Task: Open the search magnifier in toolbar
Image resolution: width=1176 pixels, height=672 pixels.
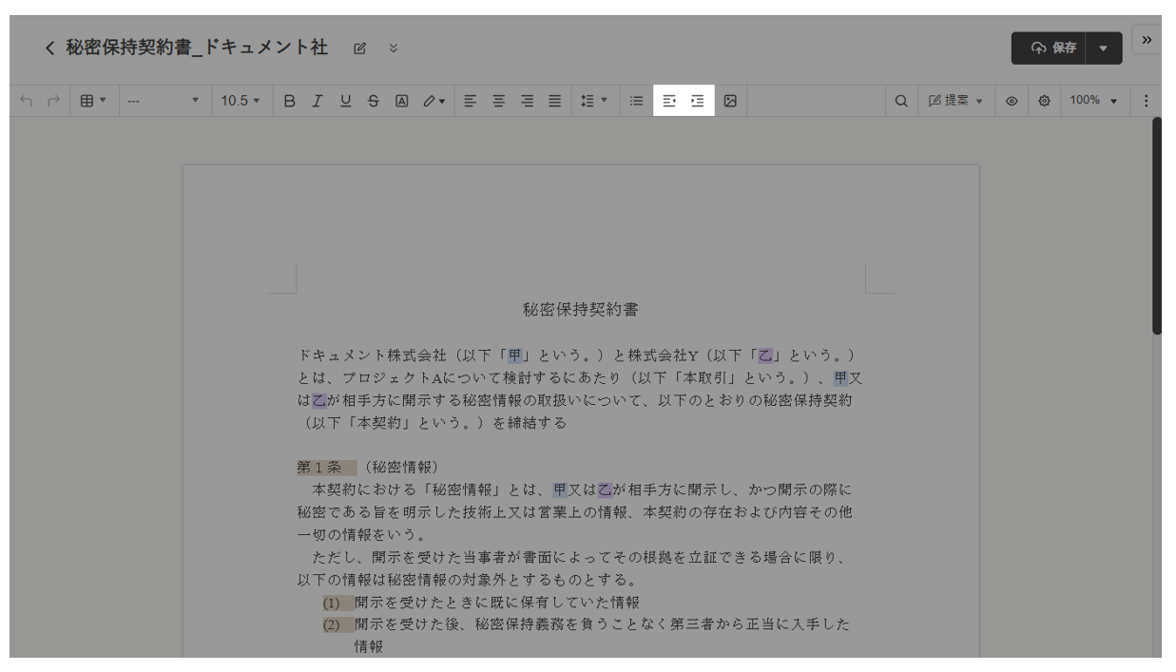Action: coord(900,100)
